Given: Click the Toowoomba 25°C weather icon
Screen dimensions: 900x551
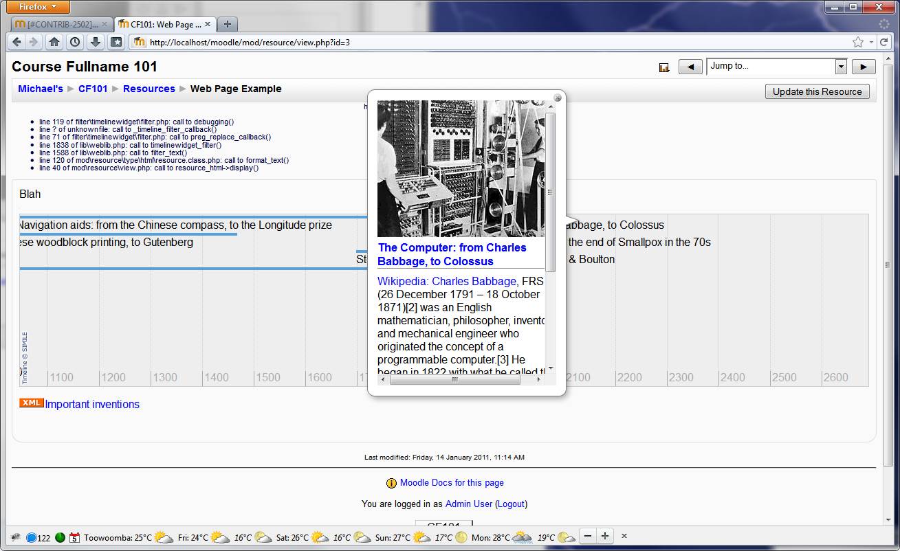Looking at the screenshot, I should [x=164, y=537].
